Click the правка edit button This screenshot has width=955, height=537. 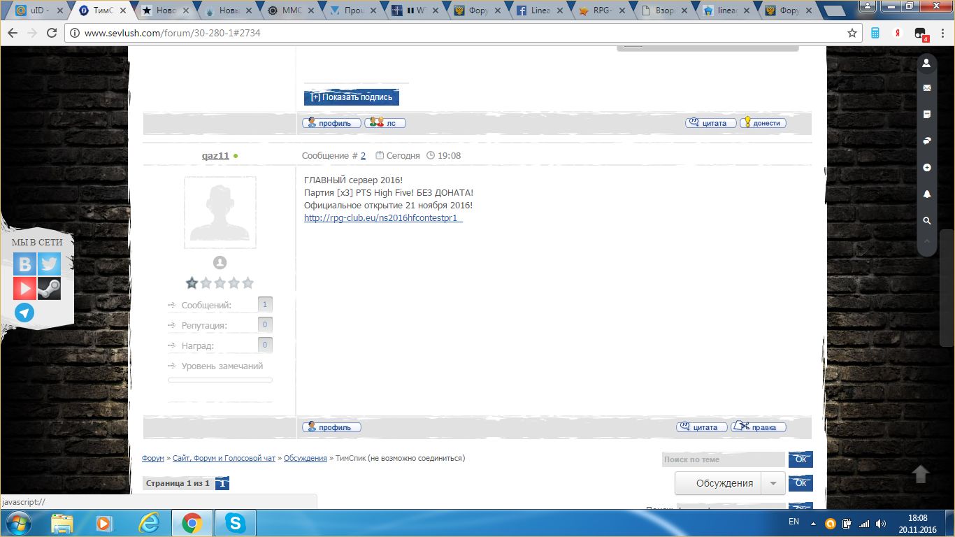[759, 427]
